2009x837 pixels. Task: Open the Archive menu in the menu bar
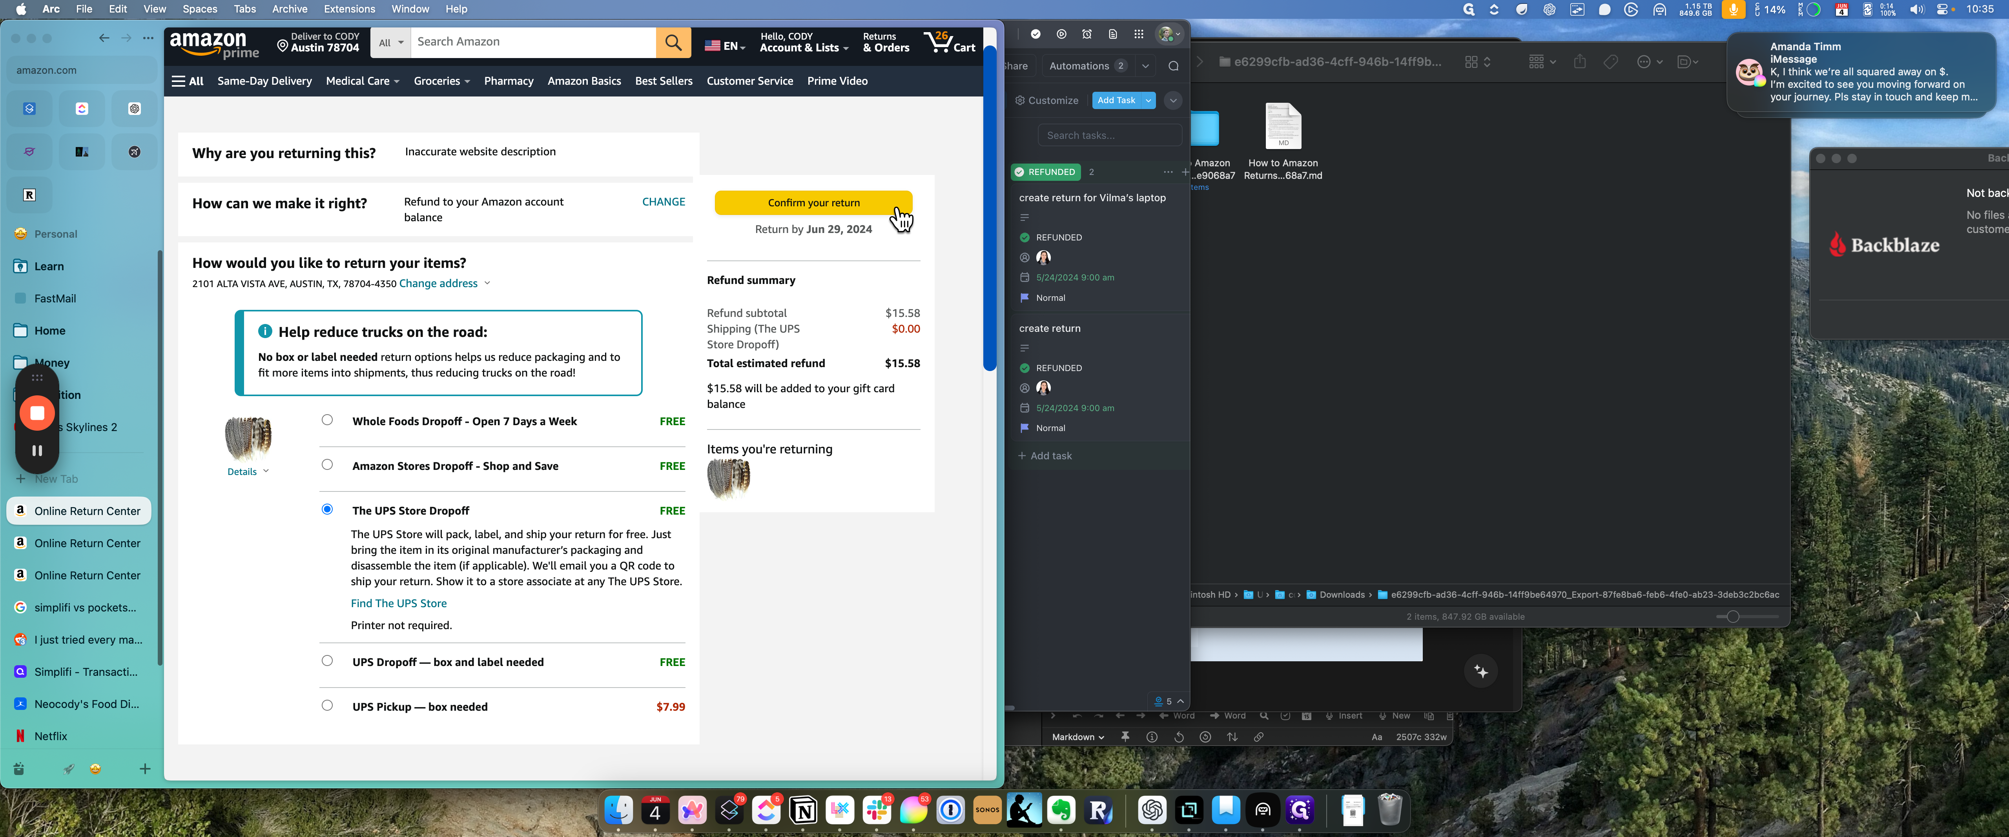click(289, 9)
